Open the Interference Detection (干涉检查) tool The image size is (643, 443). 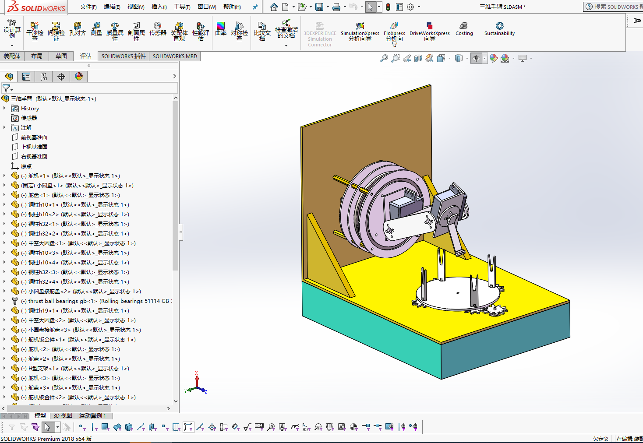pos(35,31)
